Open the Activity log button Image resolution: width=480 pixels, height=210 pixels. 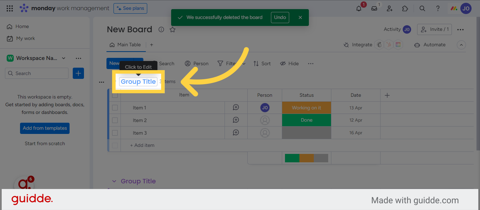397,29
